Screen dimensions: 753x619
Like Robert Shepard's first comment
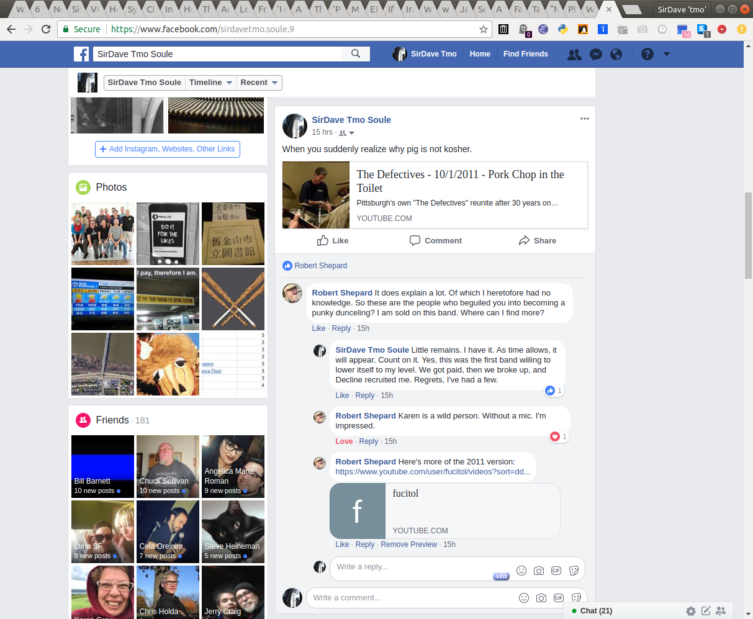(318, 328)
